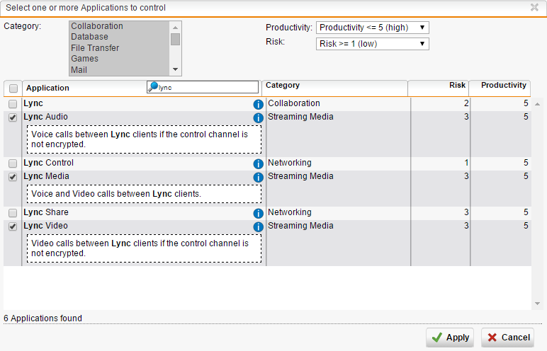Sort by Category column header
The height and width of the screenshot is (351, 547).
[x=283, y=85]
